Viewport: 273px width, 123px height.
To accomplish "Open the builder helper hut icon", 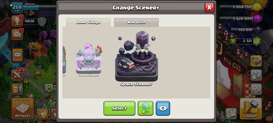I will pyautogui.click(x=17, y=89).
